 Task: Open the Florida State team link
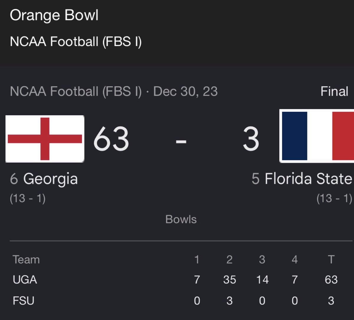308,179
